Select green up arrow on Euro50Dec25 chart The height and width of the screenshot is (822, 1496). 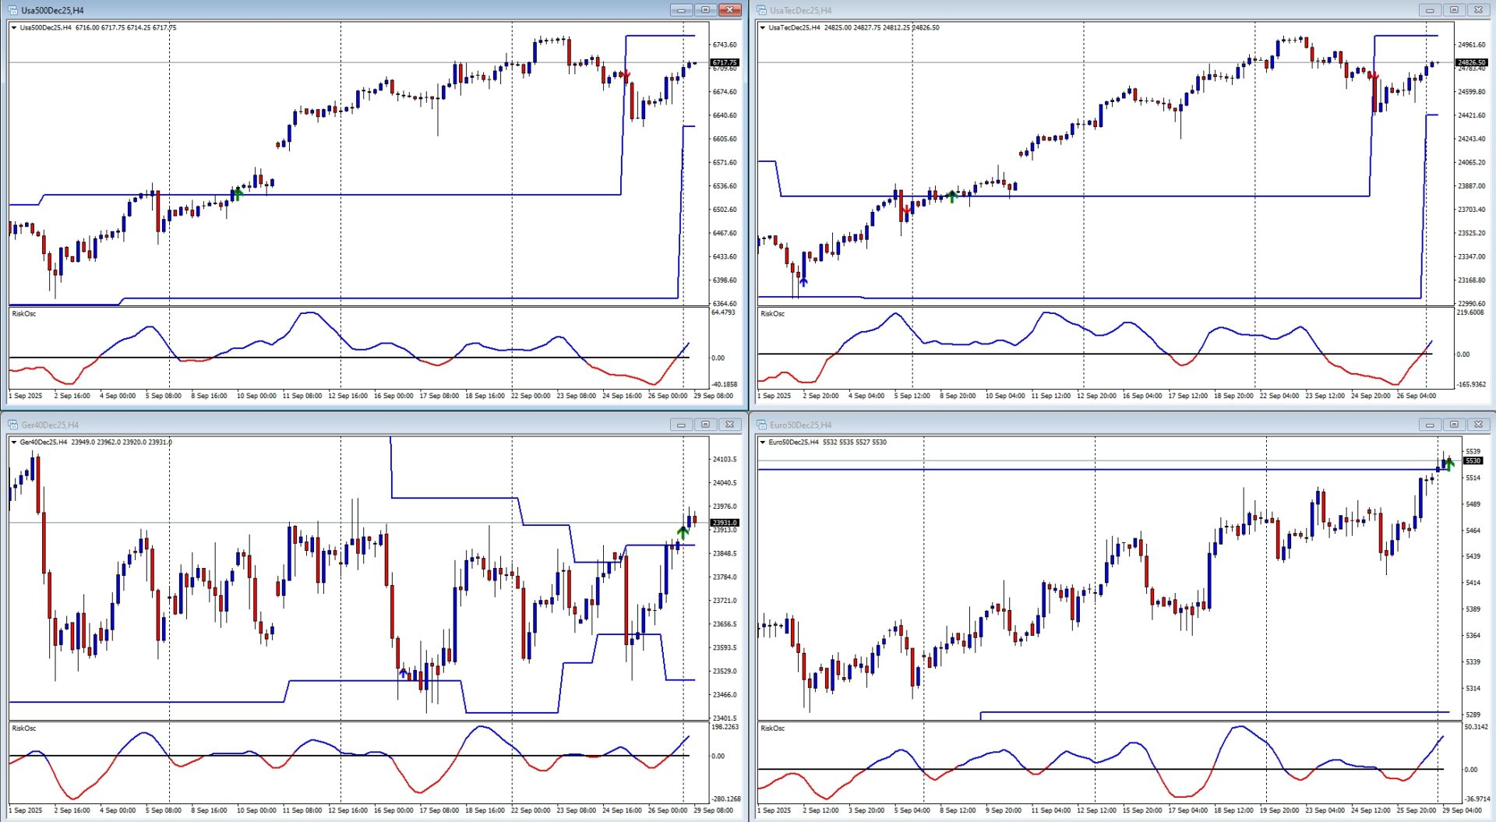tap(1448, 464)
